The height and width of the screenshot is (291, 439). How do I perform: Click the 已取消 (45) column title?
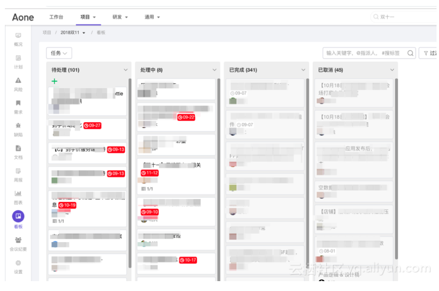coord(330,70)
